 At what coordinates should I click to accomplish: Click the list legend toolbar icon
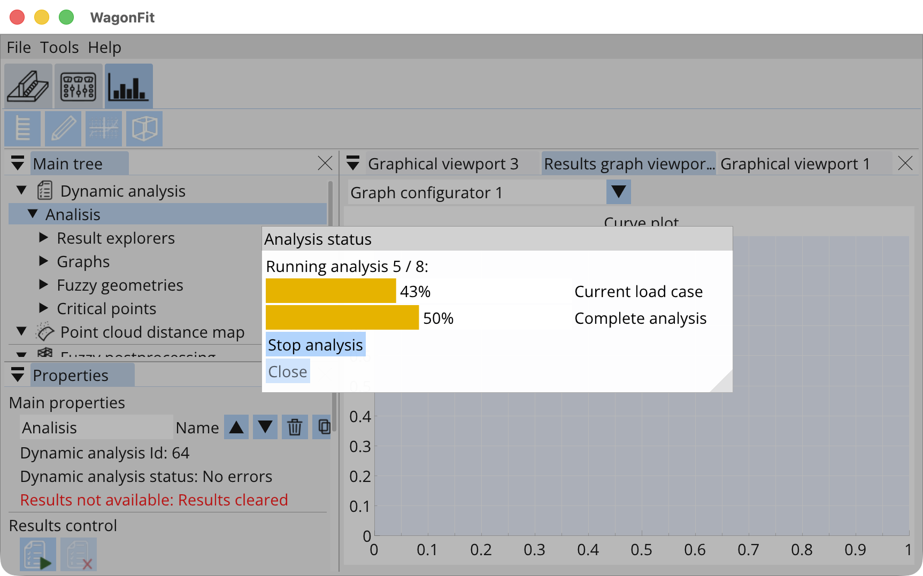pos(22,129)
